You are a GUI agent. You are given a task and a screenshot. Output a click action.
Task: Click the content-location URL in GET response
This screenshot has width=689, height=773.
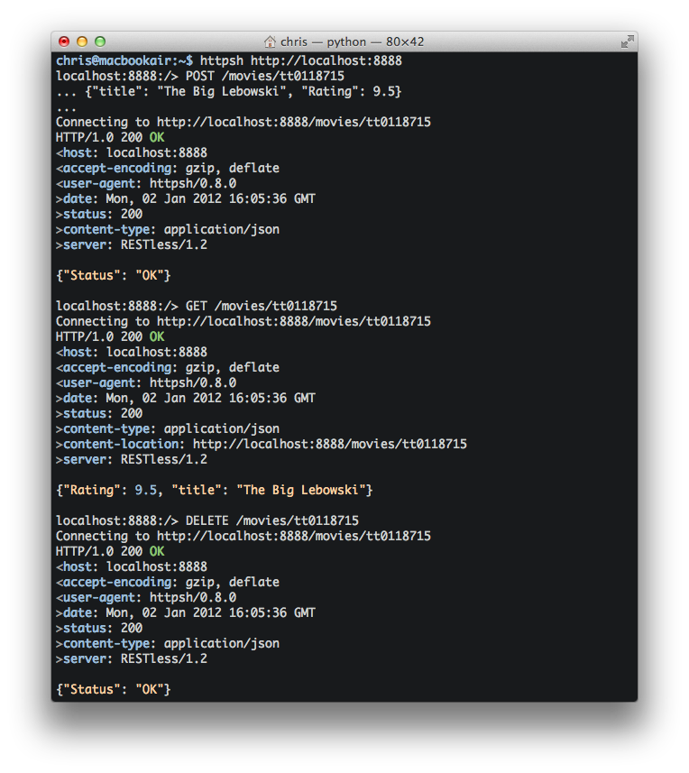pyautogui.click(x=330, y=444)
